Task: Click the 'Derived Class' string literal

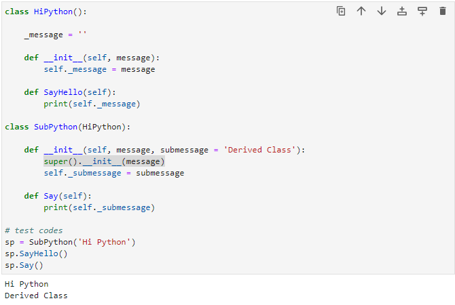Action: [259, 150]
